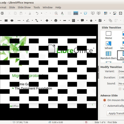Click the '37.98 / 7.06' position readout
The image size is (124, 124).
click(x=22, y=122)
